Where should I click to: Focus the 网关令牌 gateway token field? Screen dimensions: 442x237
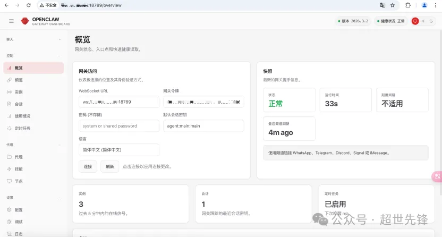tap(203, 102)
